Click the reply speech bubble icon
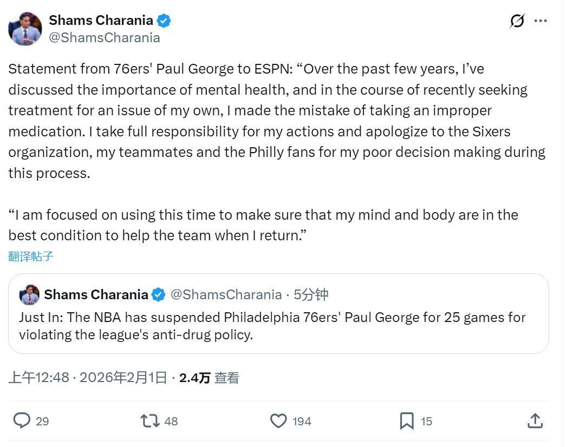Viewport: 567px width, 447px height. [x=22, y=420]
